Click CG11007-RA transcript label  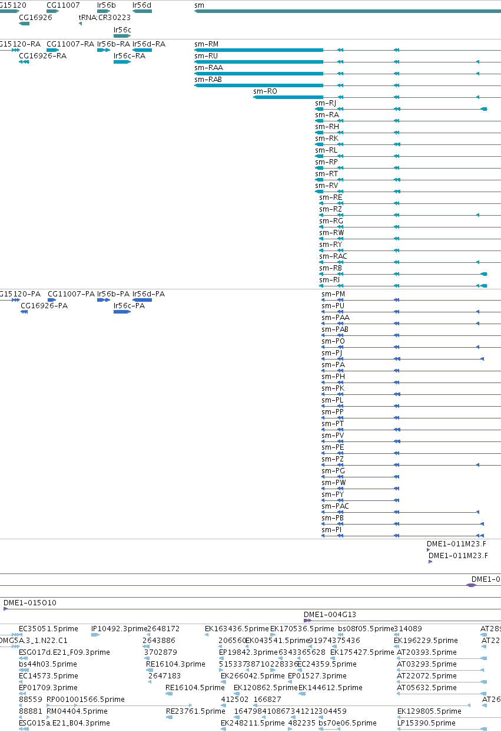(70, 44)
